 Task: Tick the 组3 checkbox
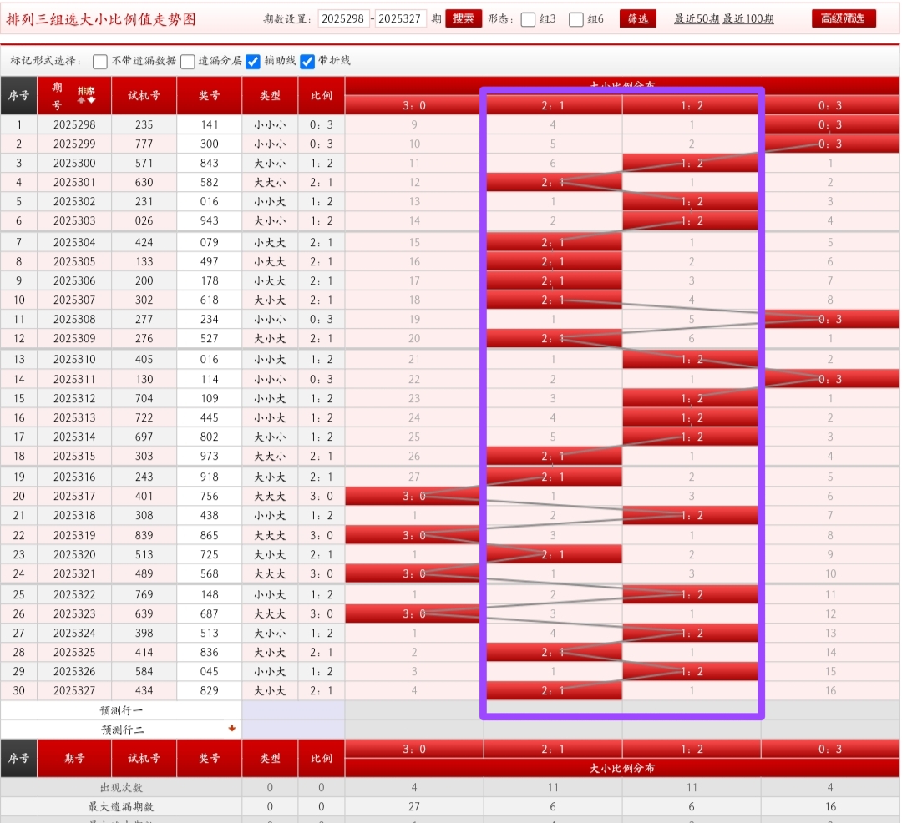point(528,19)
